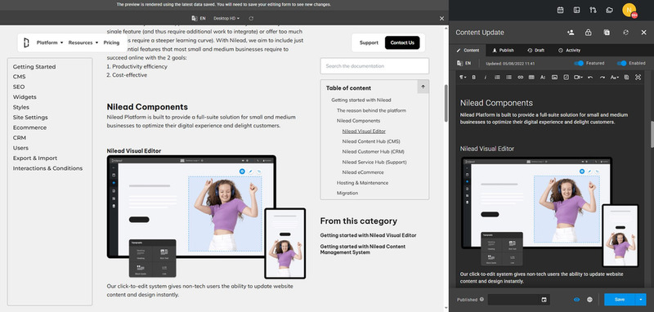The width and height of the screenshot is (654, 312).
Task: Click the duplicate document icon in Content Update header
Action: point(607,33)
